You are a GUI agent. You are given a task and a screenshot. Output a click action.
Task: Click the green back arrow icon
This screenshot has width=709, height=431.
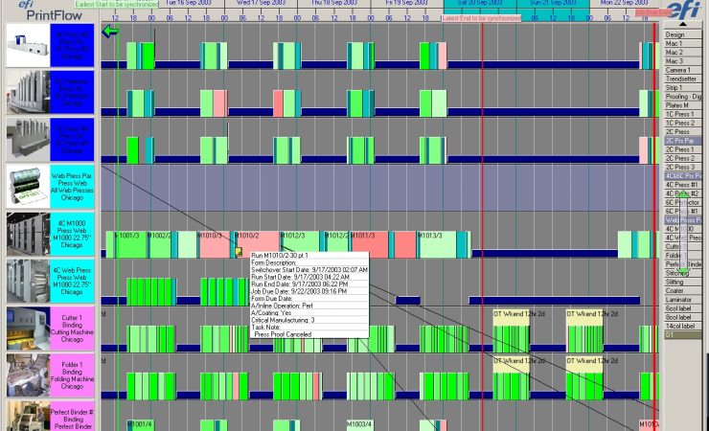point(110,32)
